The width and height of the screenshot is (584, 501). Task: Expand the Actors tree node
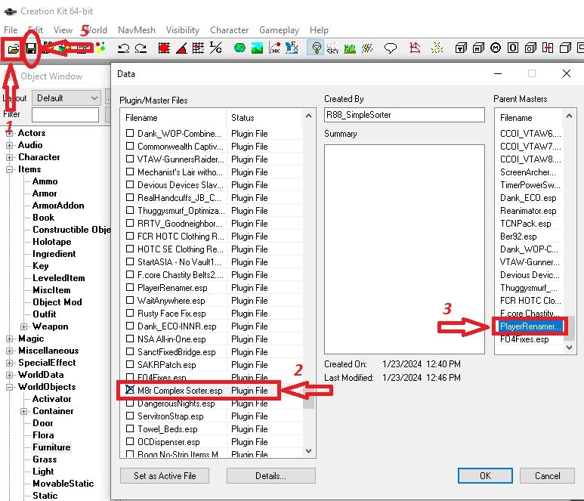[x=10, y=133]
